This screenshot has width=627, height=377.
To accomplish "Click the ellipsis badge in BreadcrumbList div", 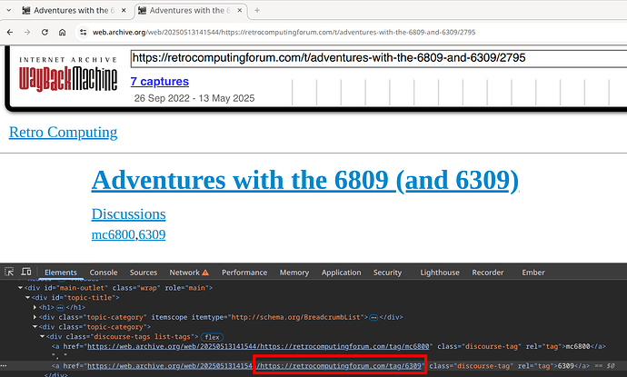I will [373, 317].
